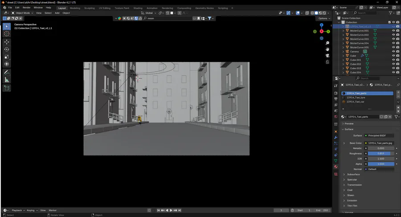This screenshot has width=401, height=217.
Task: Uncheck the Collection exclude checkbox
Action: (389, 22)
